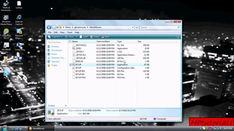Select the DISK1.ID file icon
The width and height of the screenshot is (234, 131).
pos(74,61)
